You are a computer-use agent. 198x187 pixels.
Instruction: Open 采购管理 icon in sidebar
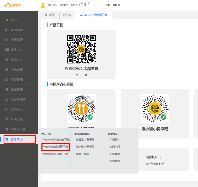click(x=7, y=70)
